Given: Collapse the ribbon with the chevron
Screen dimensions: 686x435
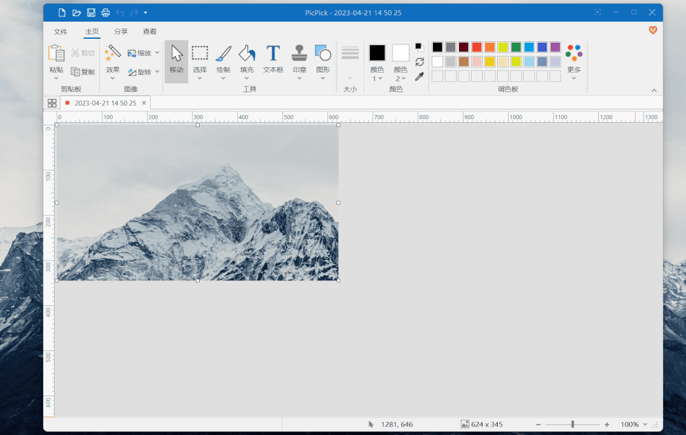Looking at the screenshot, I should click(654, 90).
